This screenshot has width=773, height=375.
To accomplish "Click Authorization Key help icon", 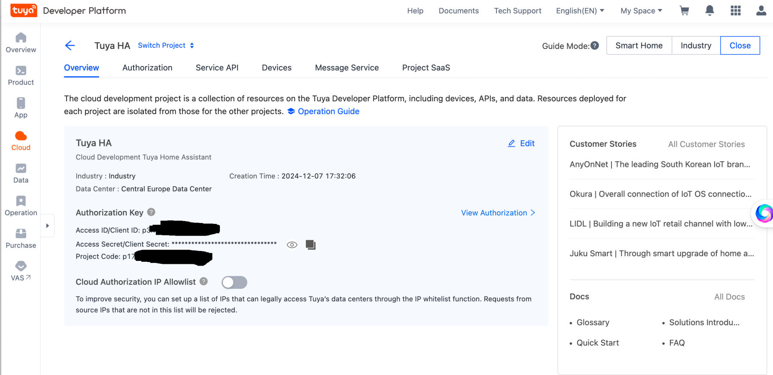I will tap(151, 212).
